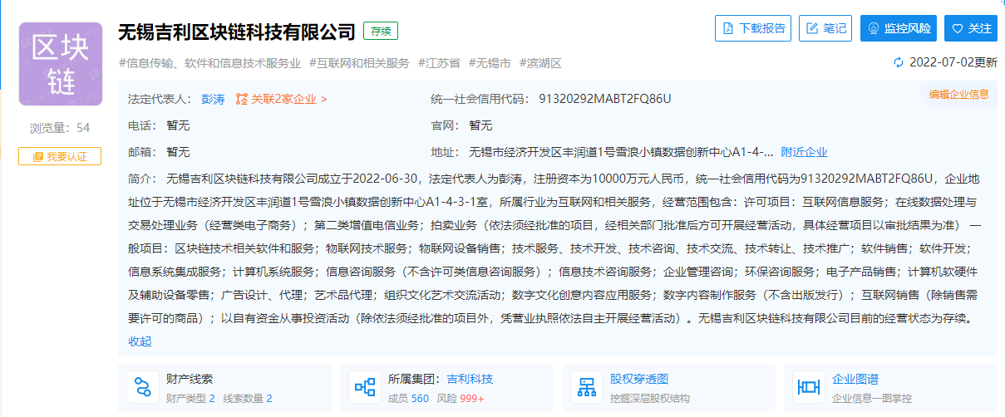Click the 编辑企业信息 edit button
The width and height of the screenshot is (1005, 417).
pos(959,94)
